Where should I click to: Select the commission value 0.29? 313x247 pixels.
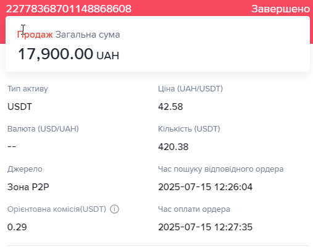coord(17,227)
